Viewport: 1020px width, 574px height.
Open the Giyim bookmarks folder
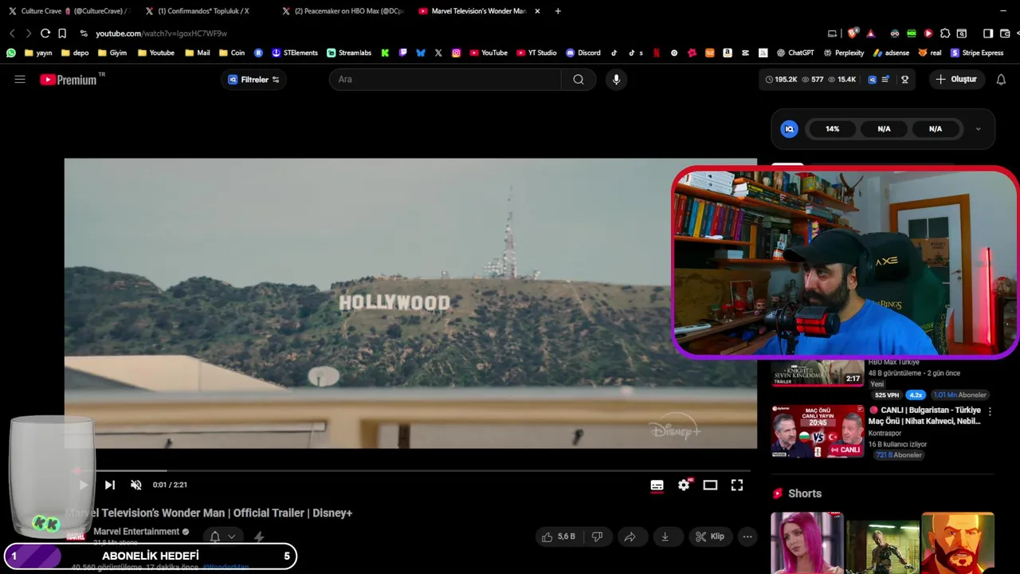tap(112, 53)
